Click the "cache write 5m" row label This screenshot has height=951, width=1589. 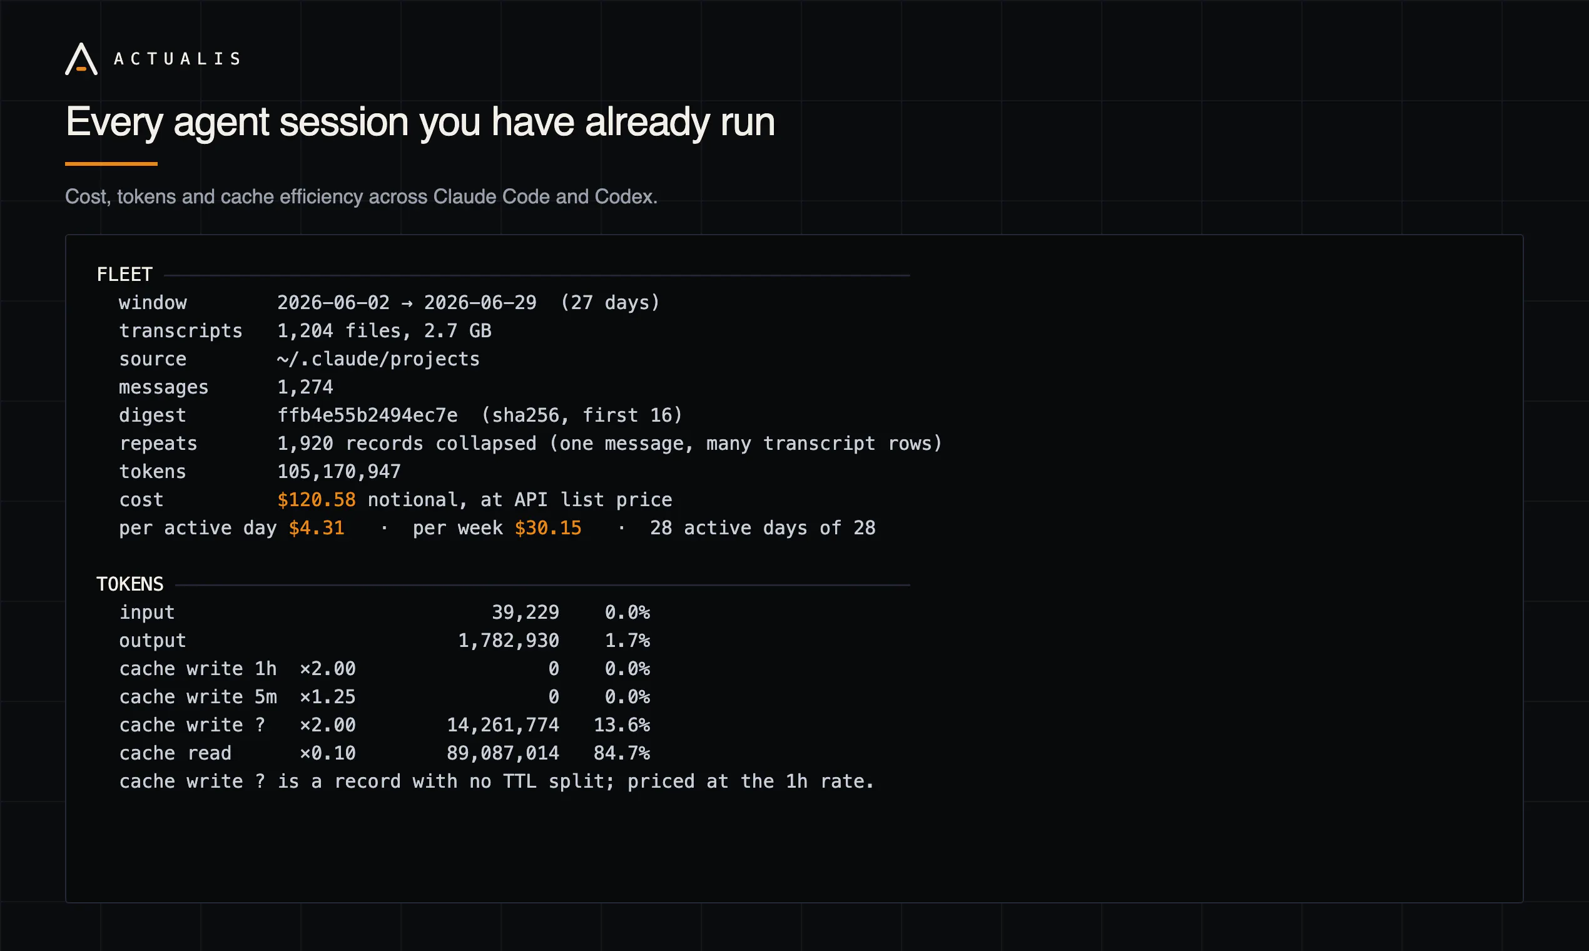(198, 697)
